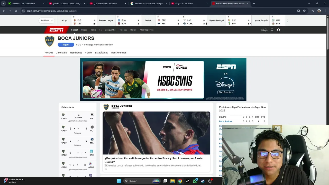
Task: Open the F1 menu in the ESPN nav
Action: pyautogui.click(x=100, y=30)
